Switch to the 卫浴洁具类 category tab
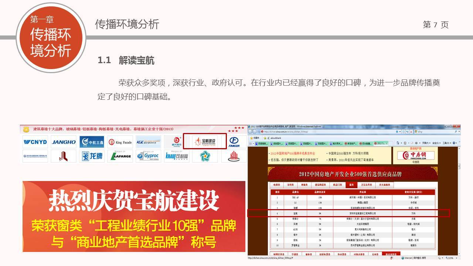The image size is (473, 266). tap(366, 185)
